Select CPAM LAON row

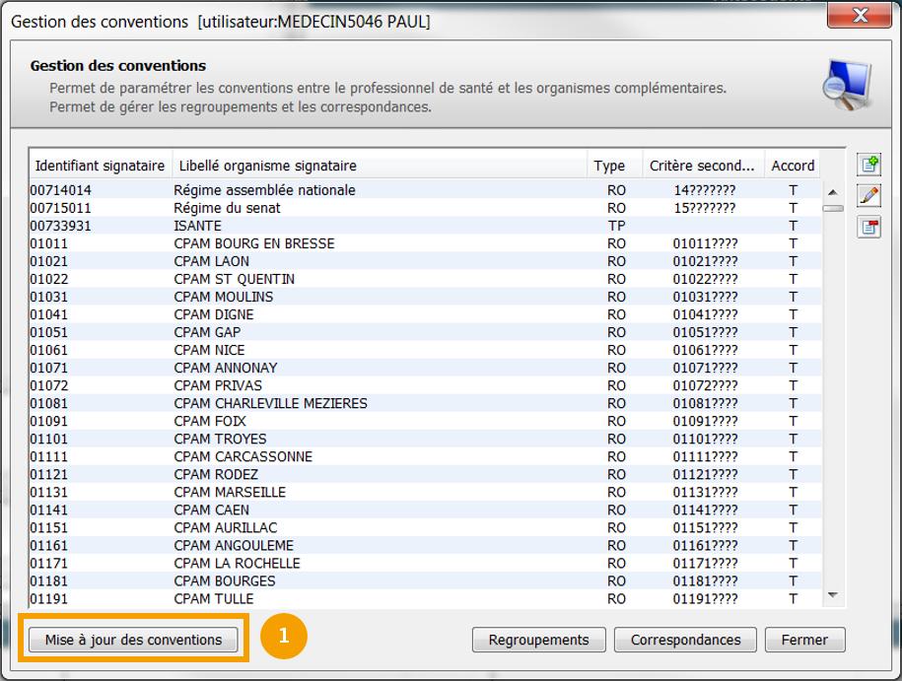click(425, 261)
